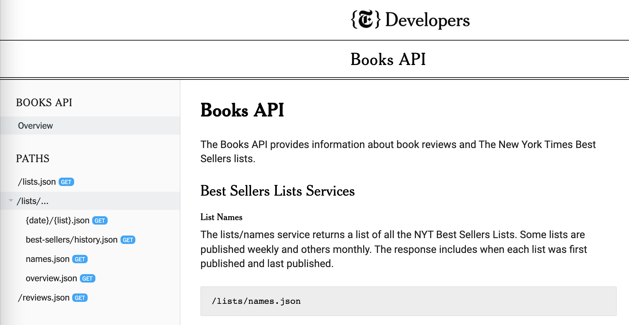Click the NYT T logo in header
The height and width of the screenshot is (325, 629).
click(366, 19)
